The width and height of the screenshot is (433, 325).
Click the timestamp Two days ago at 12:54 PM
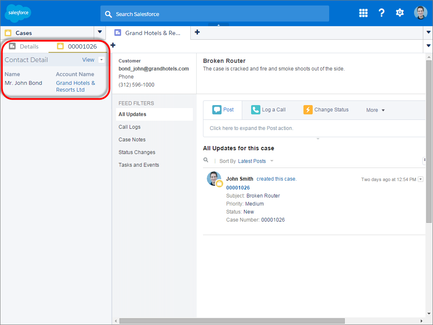[389, 179]
